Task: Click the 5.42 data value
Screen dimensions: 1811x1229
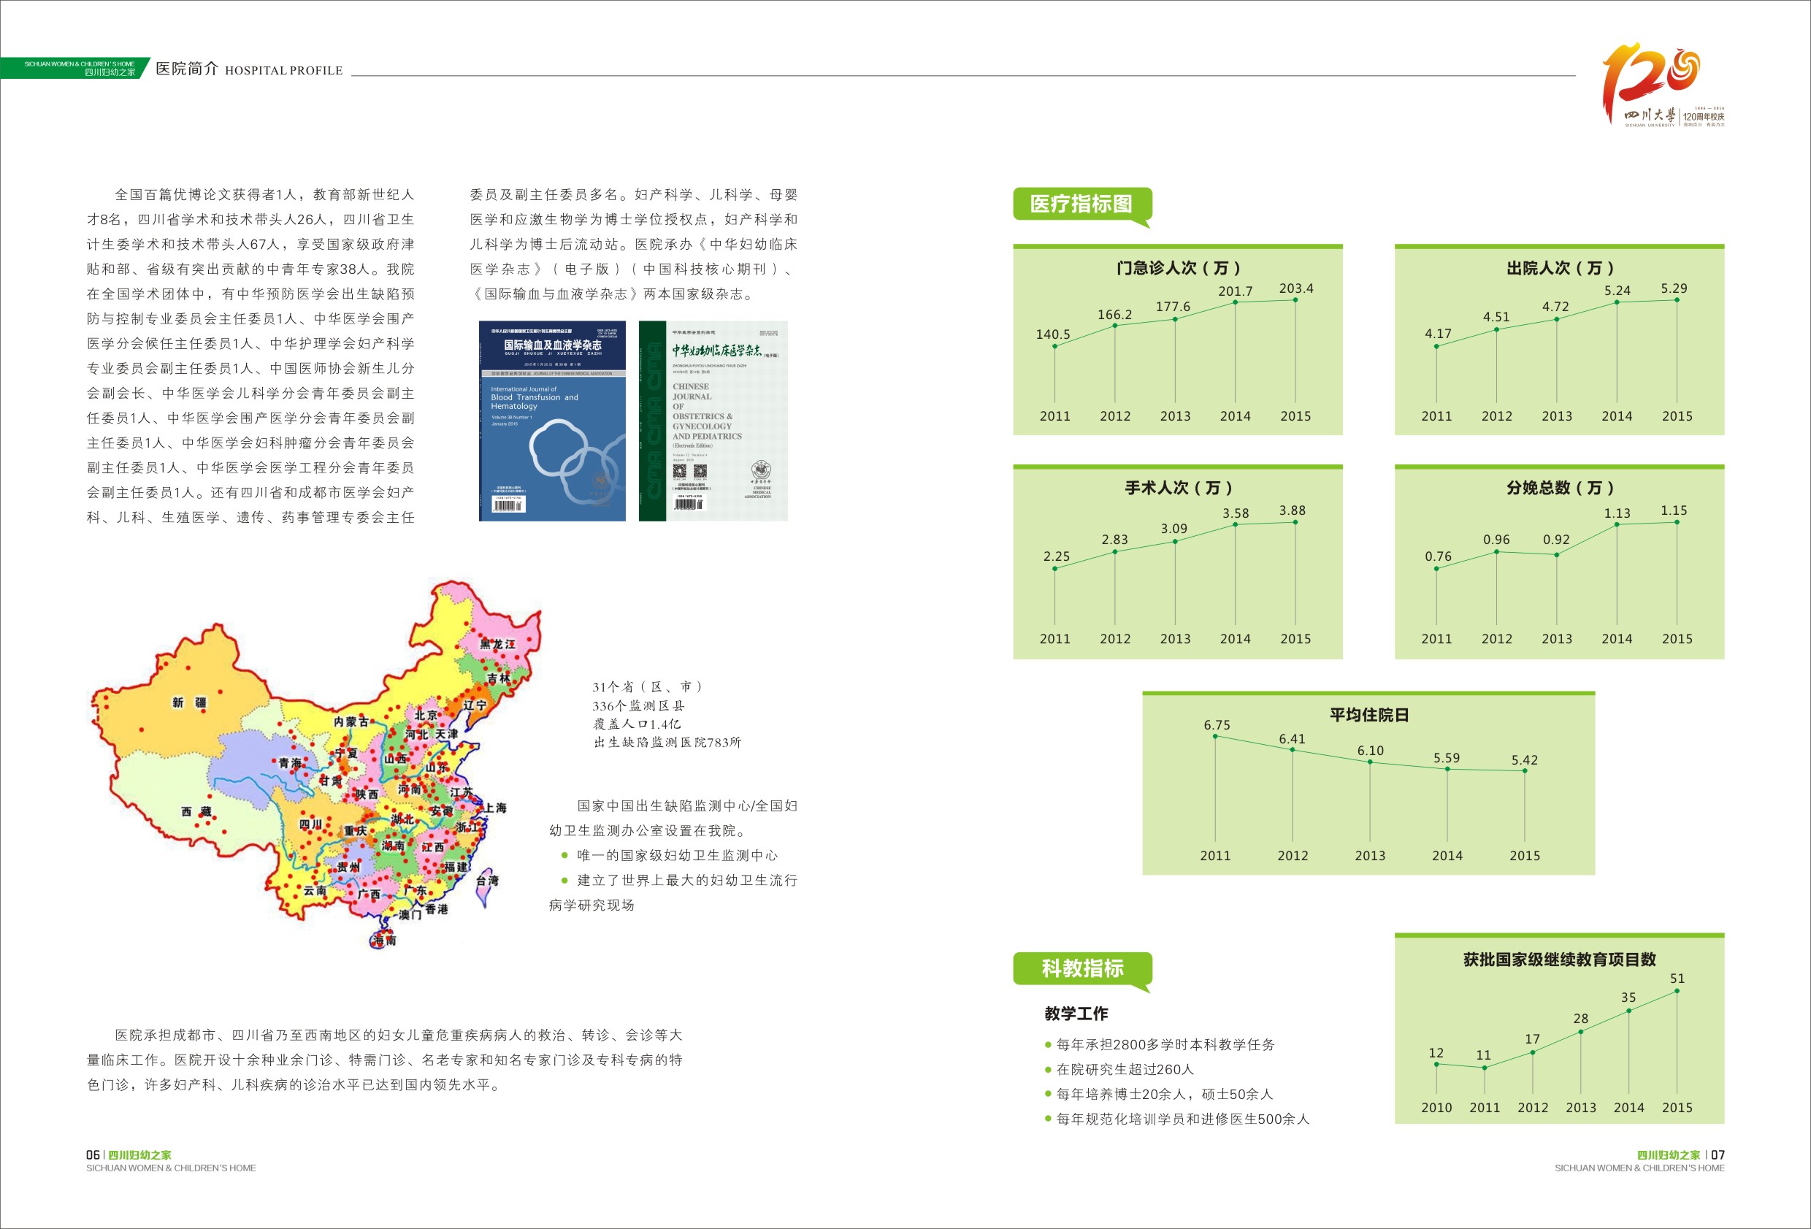Action: click(1524, 760)
